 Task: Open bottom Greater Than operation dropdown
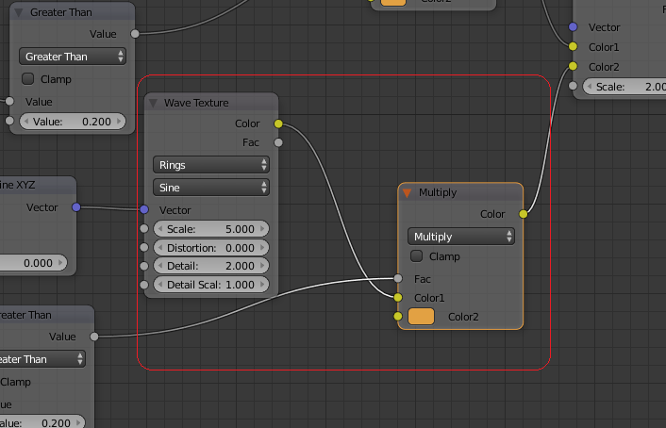41,359
